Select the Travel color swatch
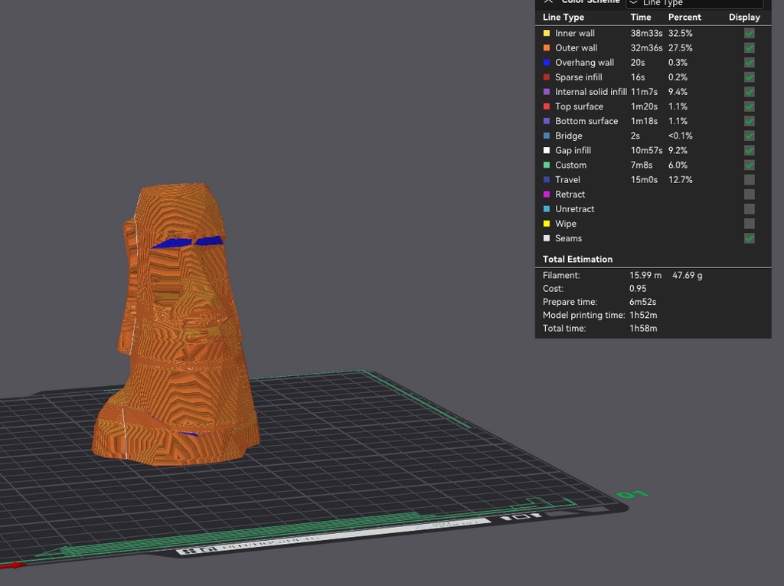The image size is (784, 586). click(547, 180)
